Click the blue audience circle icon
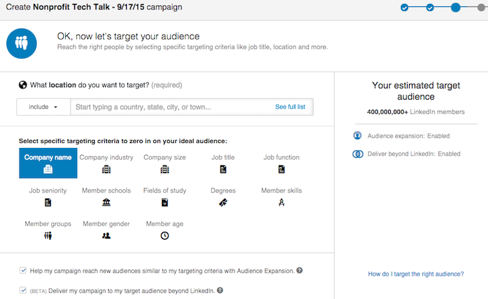 click(21, 43)
